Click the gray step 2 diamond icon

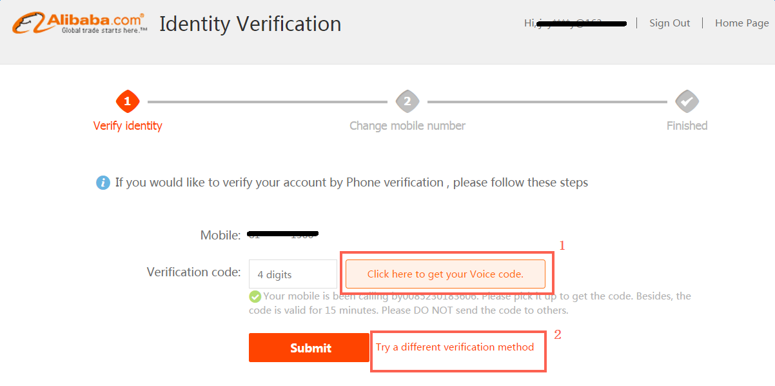407,101
